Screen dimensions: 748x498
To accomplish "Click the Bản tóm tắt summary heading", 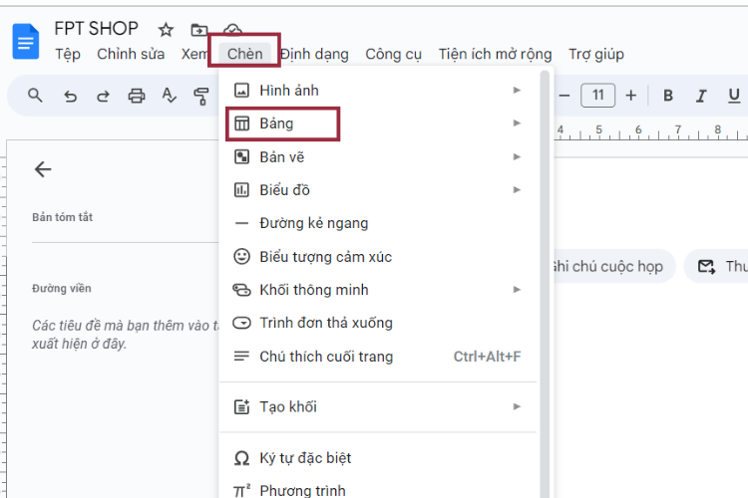I will click(63, 217).
